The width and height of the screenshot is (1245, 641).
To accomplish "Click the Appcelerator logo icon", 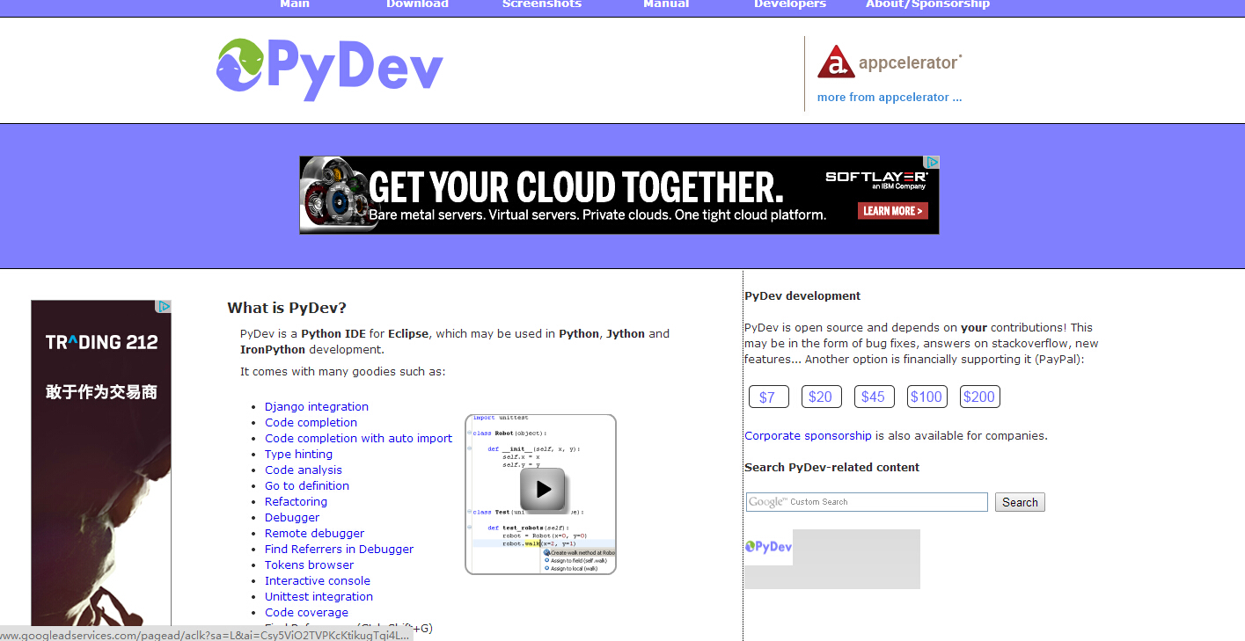I will 835,62.
